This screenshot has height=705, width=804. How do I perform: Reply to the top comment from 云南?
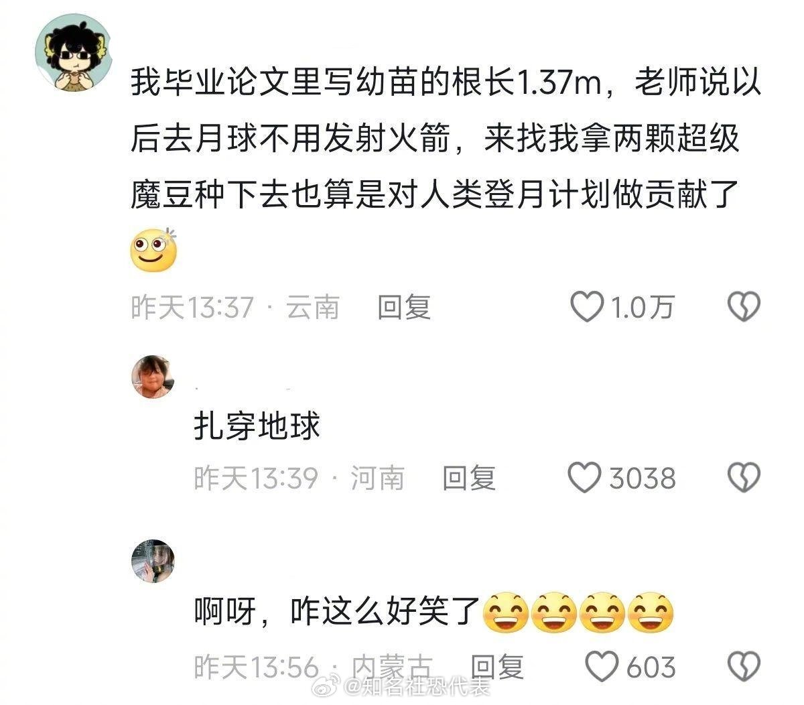point(404,308)
